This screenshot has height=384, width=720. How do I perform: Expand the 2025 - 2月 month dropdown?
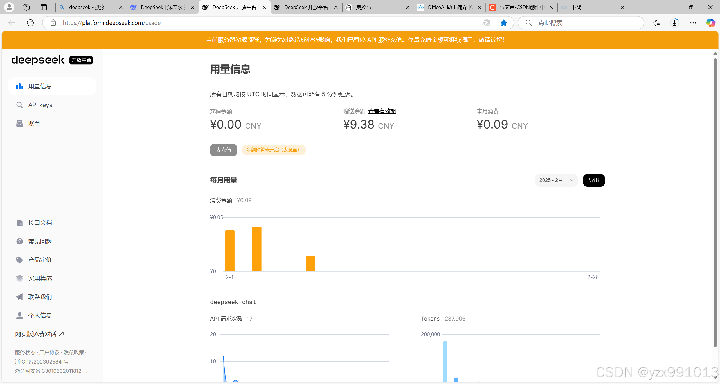click(x=556, y=180)
